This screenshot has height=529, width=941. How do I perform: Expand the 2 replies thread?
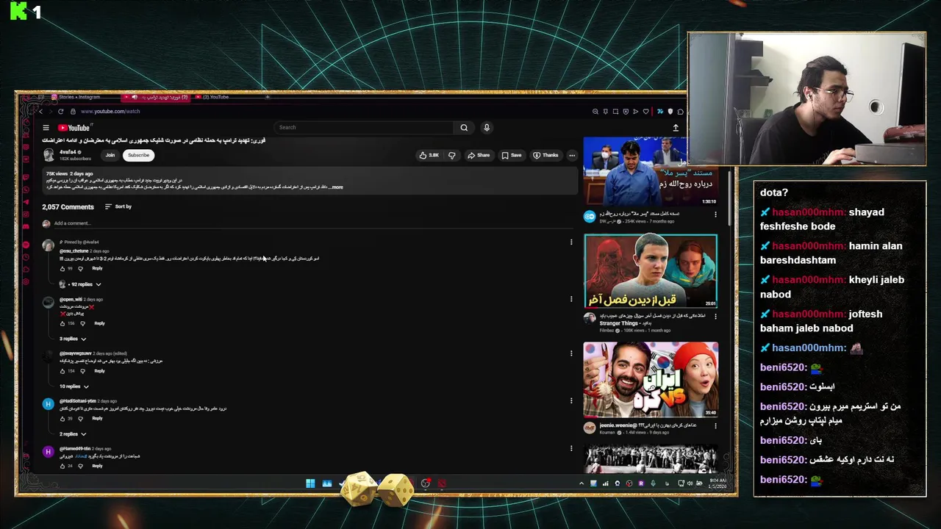click(73, 434)
